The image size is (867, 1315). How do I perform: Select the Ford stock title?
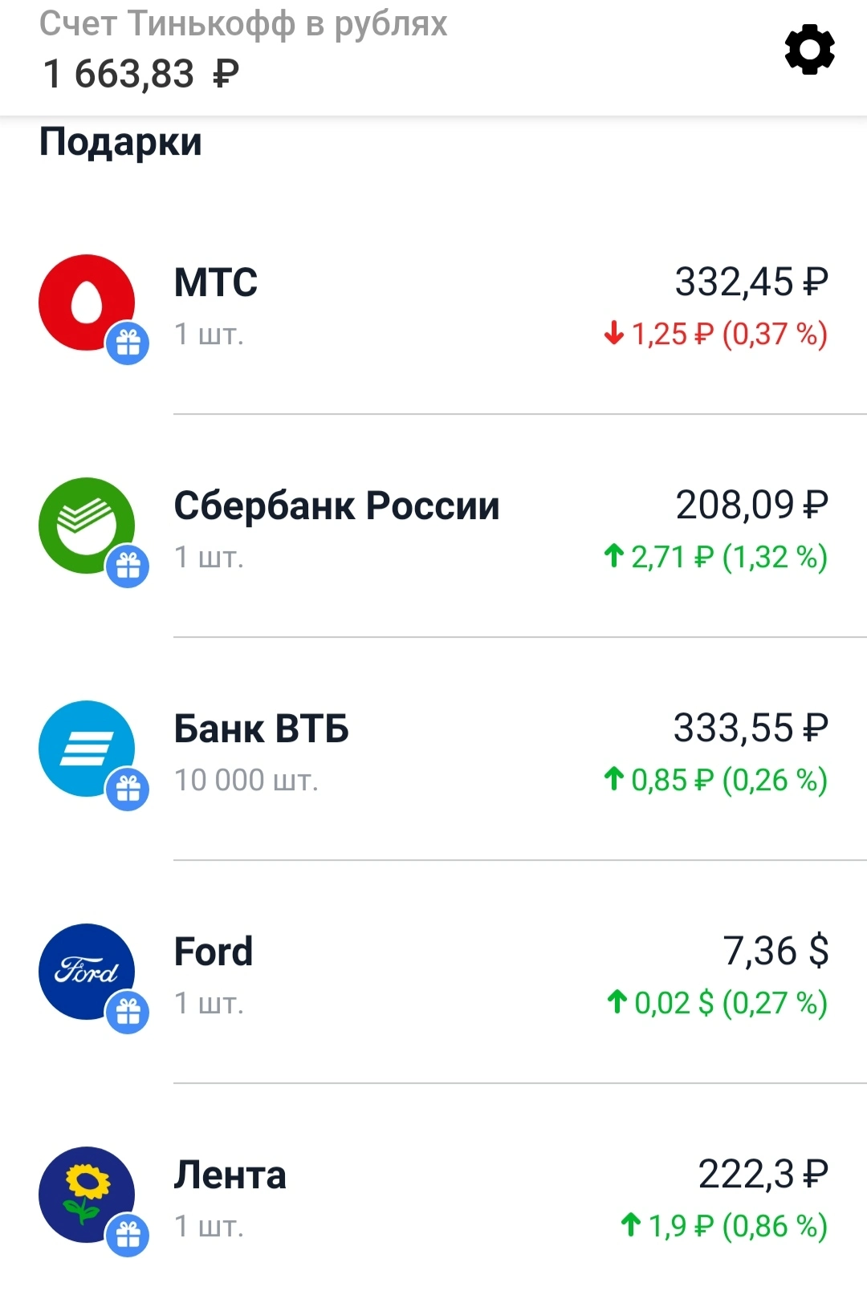coord(214,952)
